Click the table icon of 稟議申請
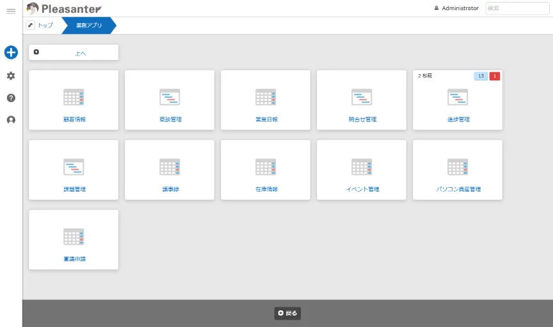 point(74,237)
